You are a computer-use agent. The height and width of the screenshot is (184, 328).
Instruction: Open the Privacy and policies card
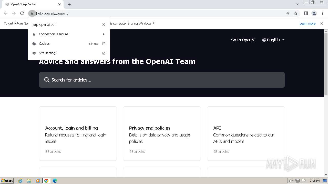pyautogui.click(x=162, y=133)
